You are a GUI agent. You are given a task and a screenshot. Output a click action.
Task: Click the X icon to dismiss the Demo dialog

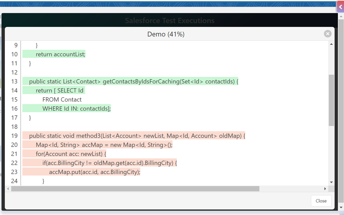[x=328, y=34]
